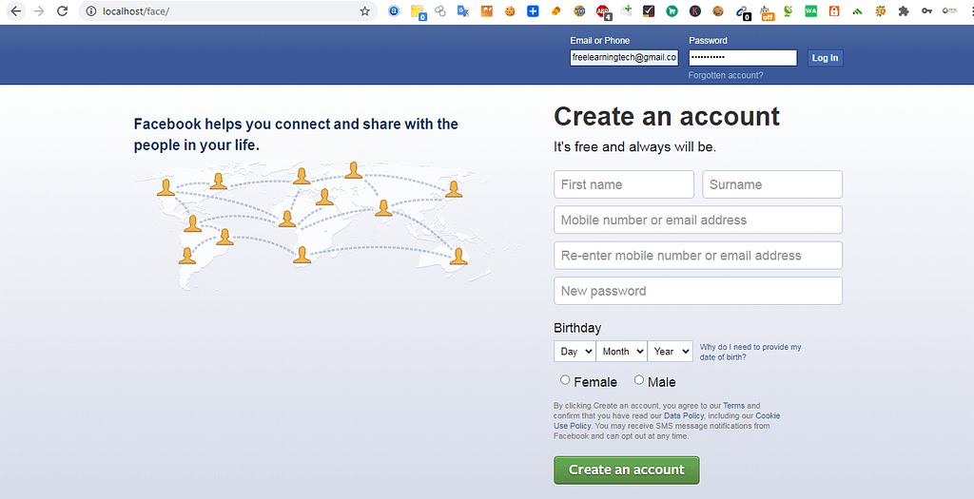This screenshot has height=499, width=974.
Task: Open the Chrome extensions puzzle-piece menu
Action: tap(904, 10)
